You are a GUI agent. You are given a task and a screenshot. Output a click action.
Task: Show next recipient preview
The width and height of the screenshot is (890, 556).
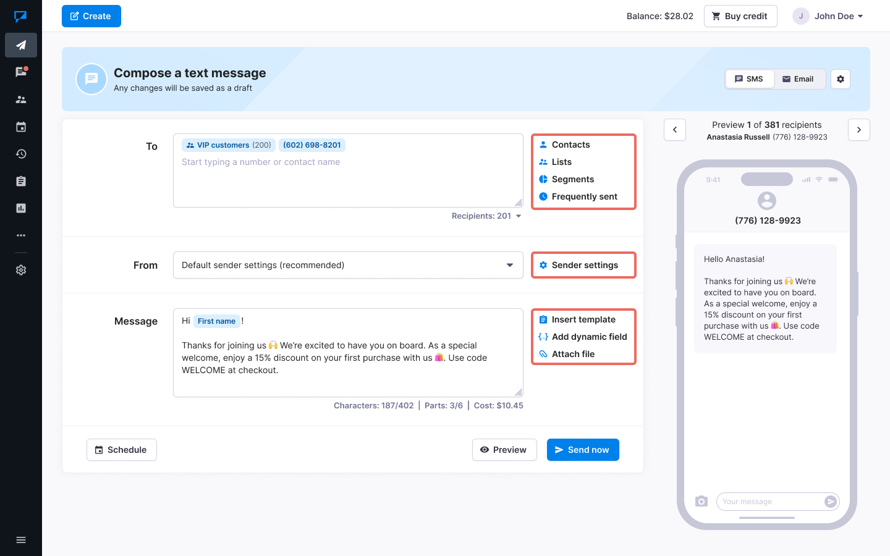pyautogui.click(x=858, y=130)
